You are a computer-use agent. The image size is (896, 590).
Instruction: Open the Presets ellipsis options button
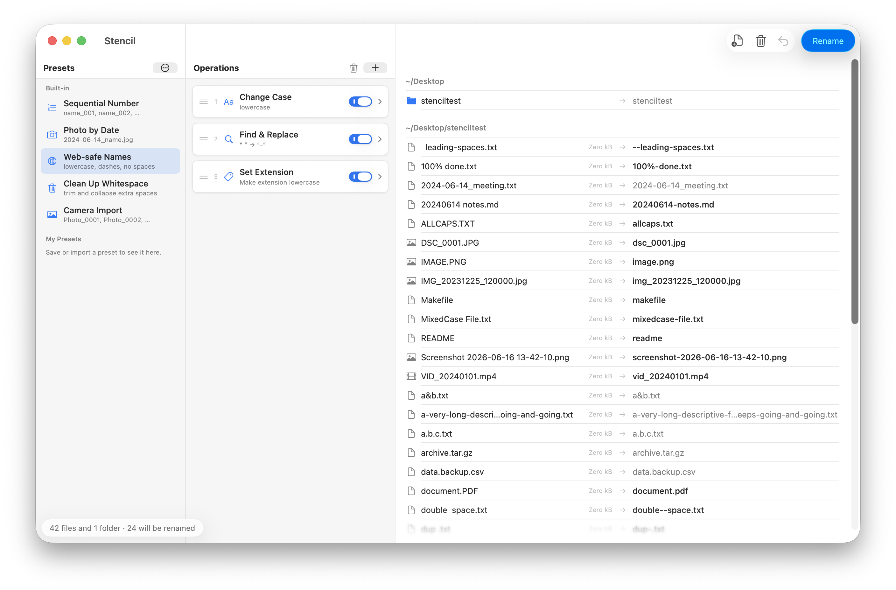point(165,68)
